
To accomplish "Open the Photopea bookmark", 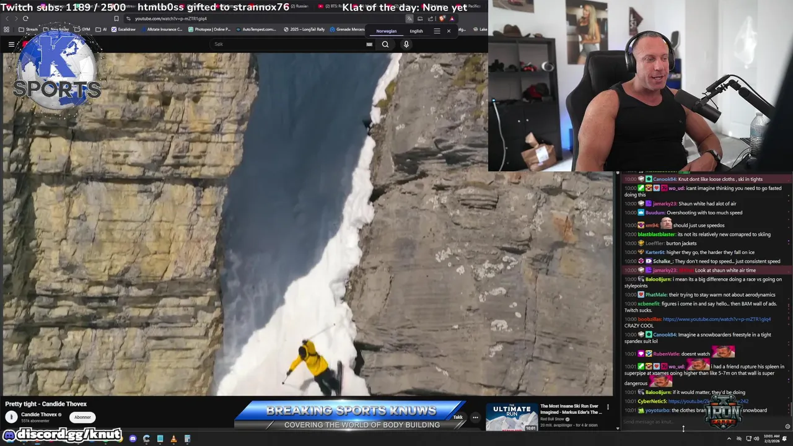I will click(x=210, y=29).
